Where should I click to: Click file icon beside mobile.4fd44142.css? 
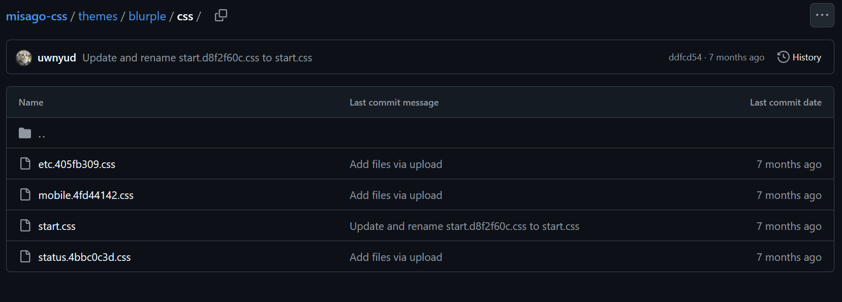click(x=25, y=195)
